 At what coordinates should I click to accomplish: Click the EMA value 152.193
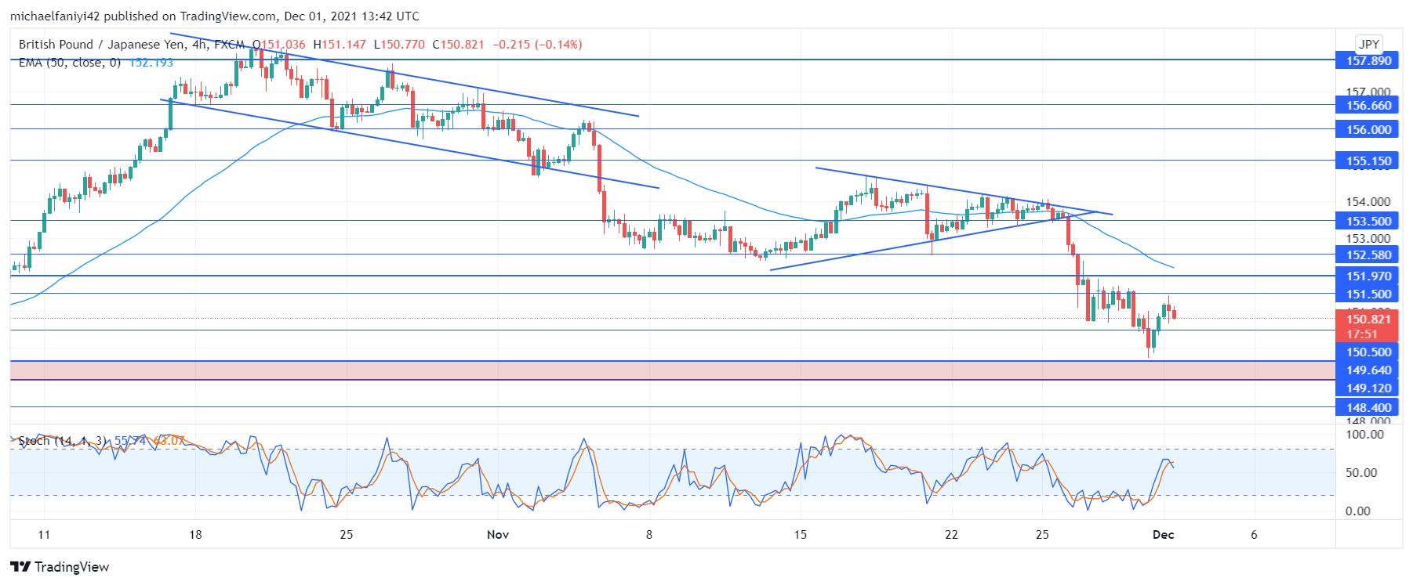151,63
